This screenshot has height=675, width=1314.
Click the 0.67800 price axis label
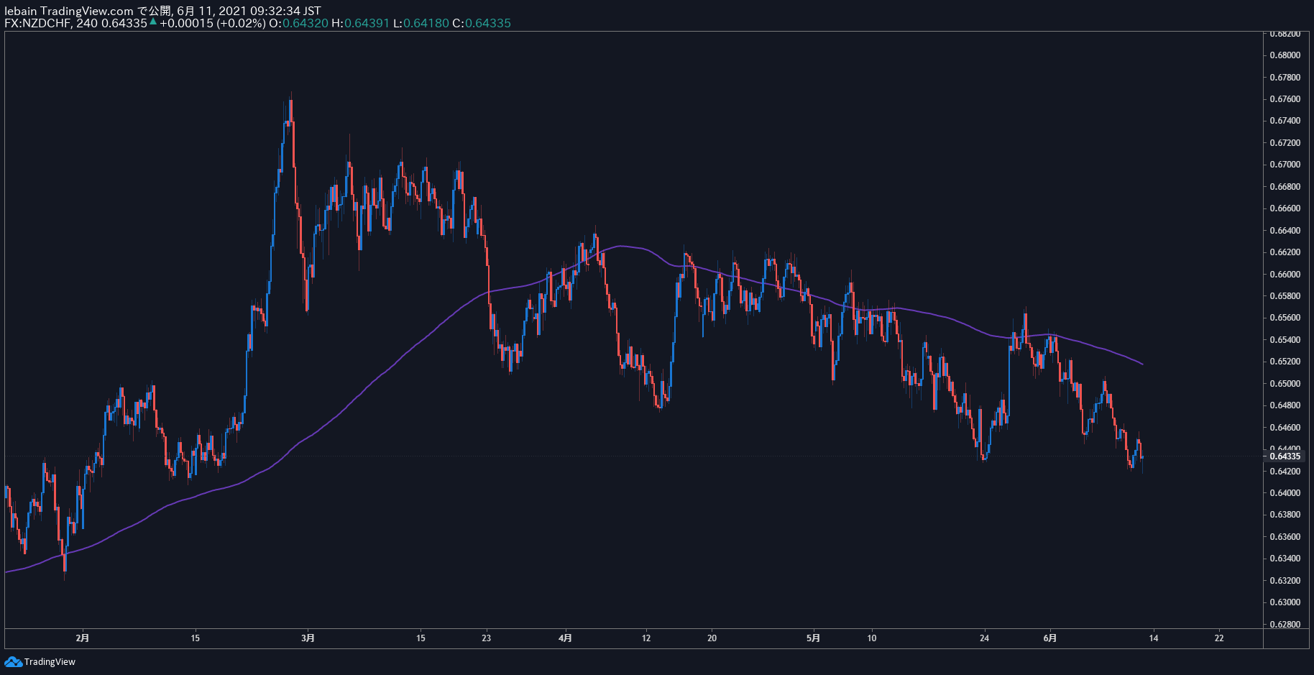click(x=1285, y=78)
